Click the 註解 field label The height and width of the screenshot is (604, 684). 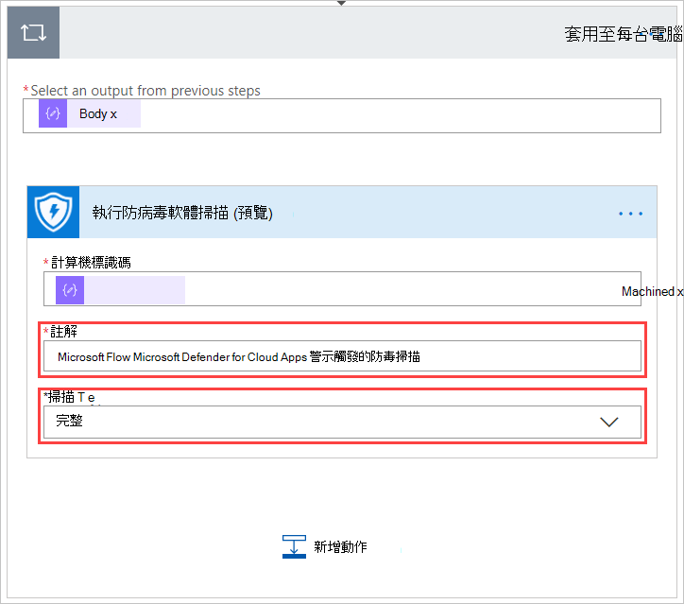(63, 332)
